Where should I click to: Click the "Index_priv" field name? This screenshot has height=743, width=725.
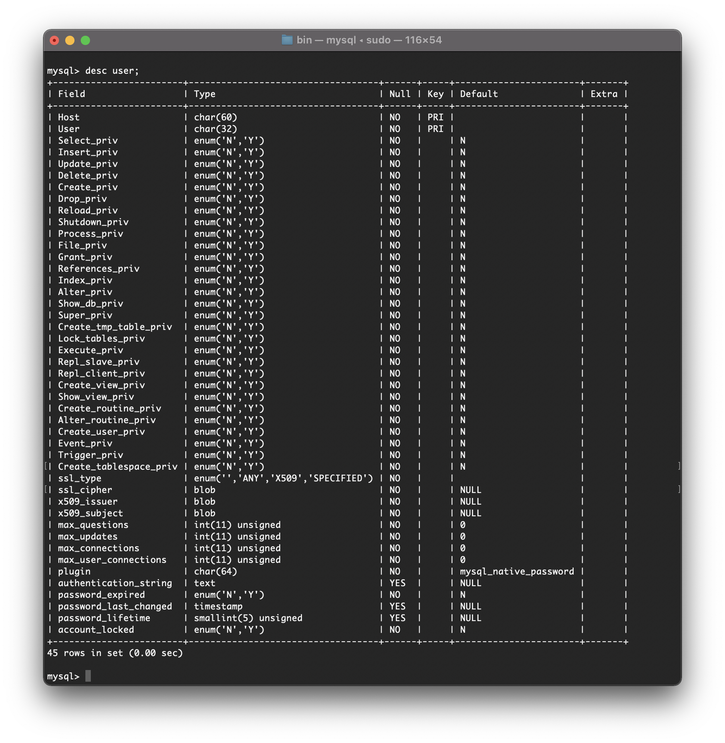(x=85, y=280)
